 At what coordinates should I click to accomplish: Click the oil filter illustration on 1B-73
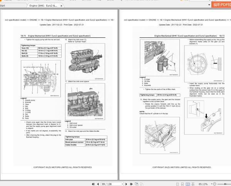tap(160, 58)
